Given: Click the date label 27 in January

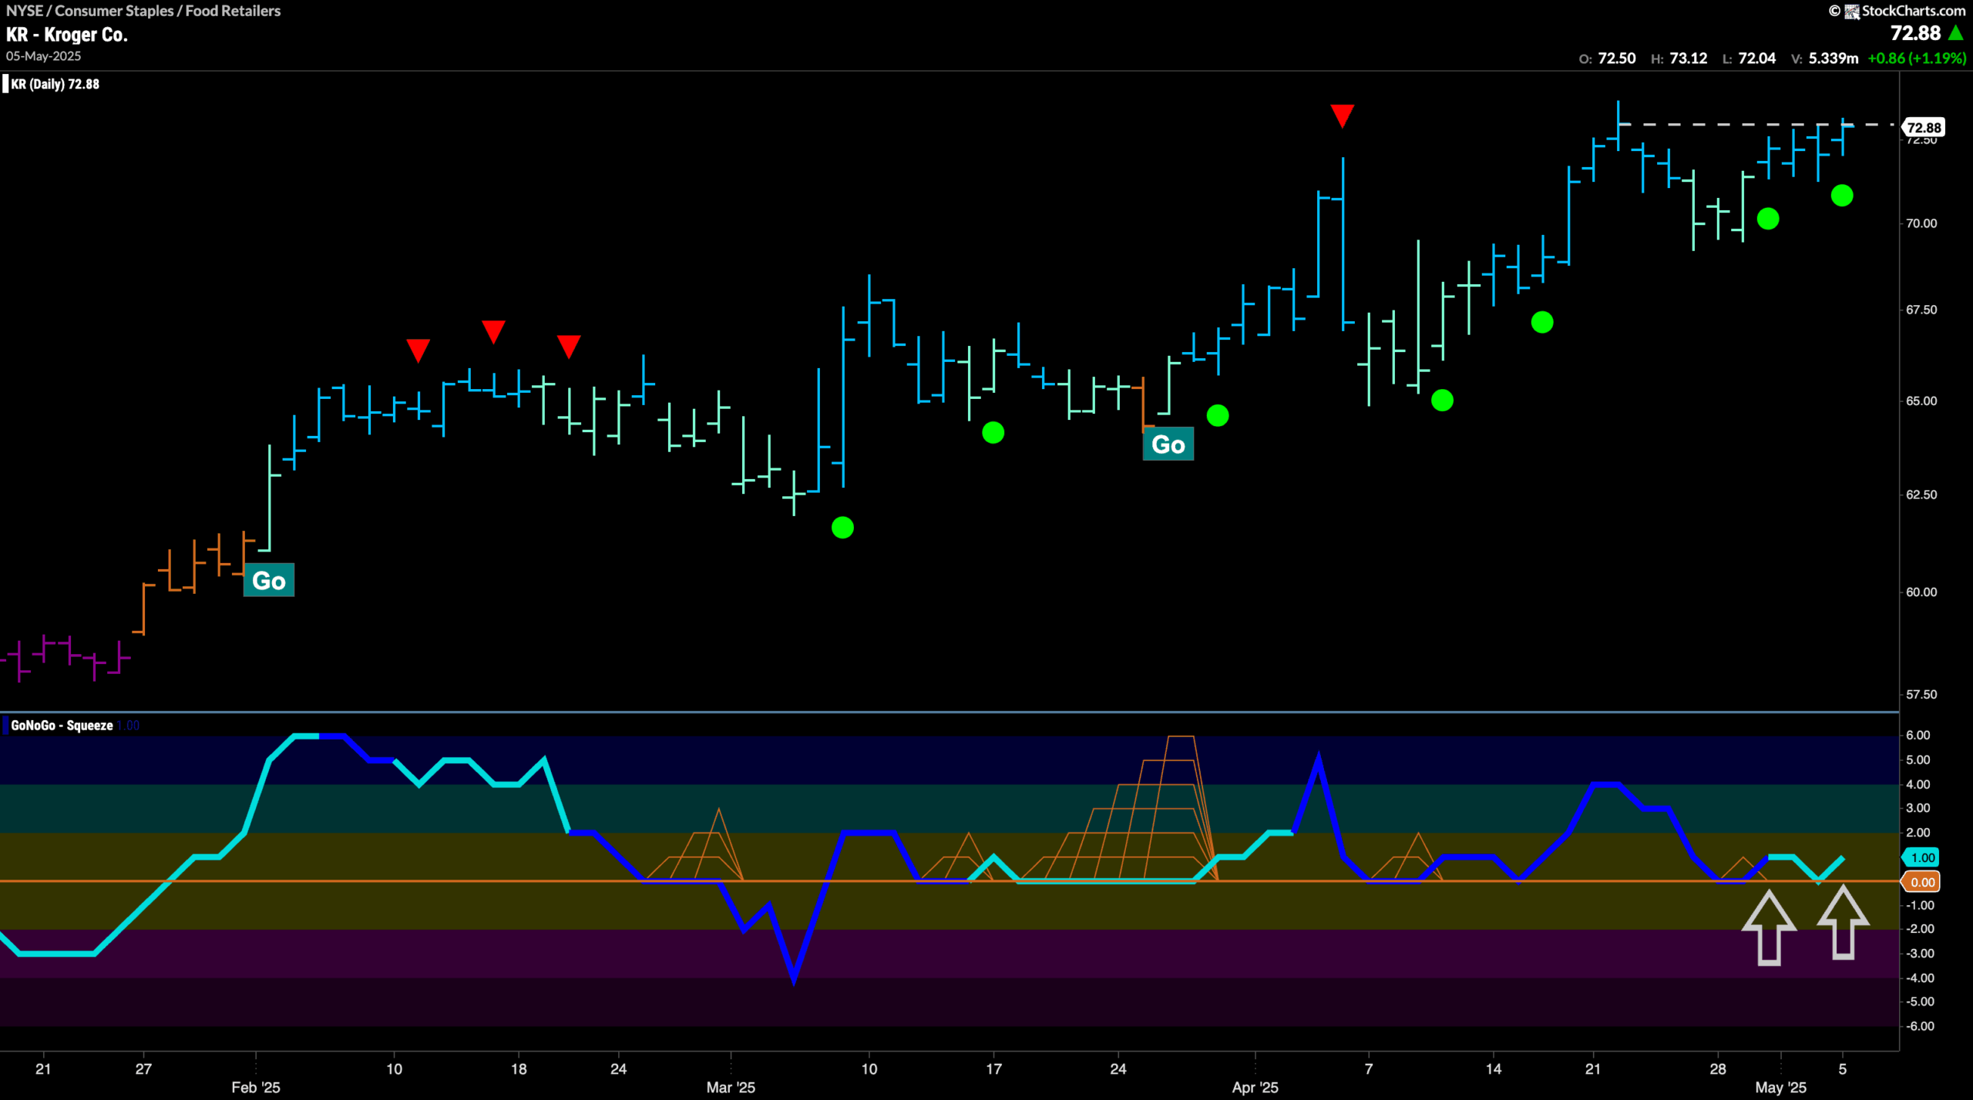Looking at the screenshot, I should click(x=143, y=1069).
